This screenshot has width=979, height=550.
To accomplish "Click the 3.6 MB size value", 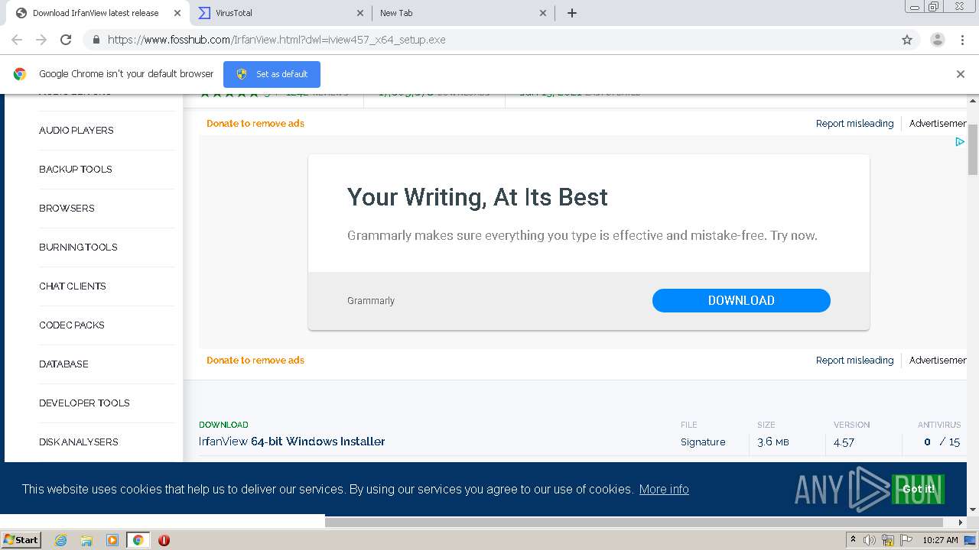I will [772, 442].
